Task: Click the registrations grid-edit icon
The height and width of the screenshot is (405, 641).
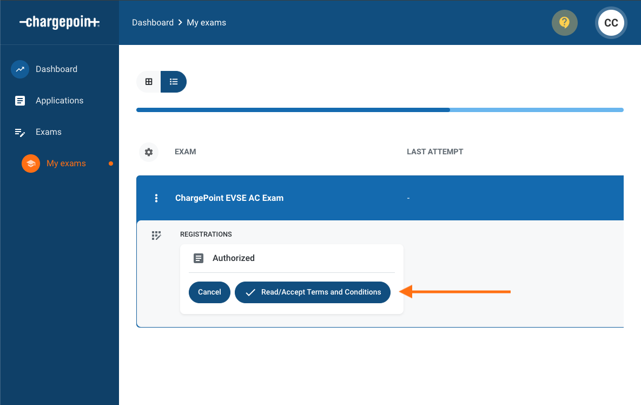Action: click(156, 235)
